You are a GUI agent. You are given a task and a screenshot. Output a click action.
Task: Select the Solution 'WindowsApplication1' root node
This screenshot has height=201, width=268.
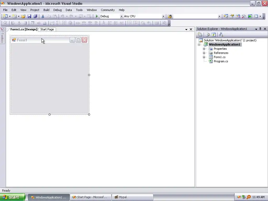[230, 40]
